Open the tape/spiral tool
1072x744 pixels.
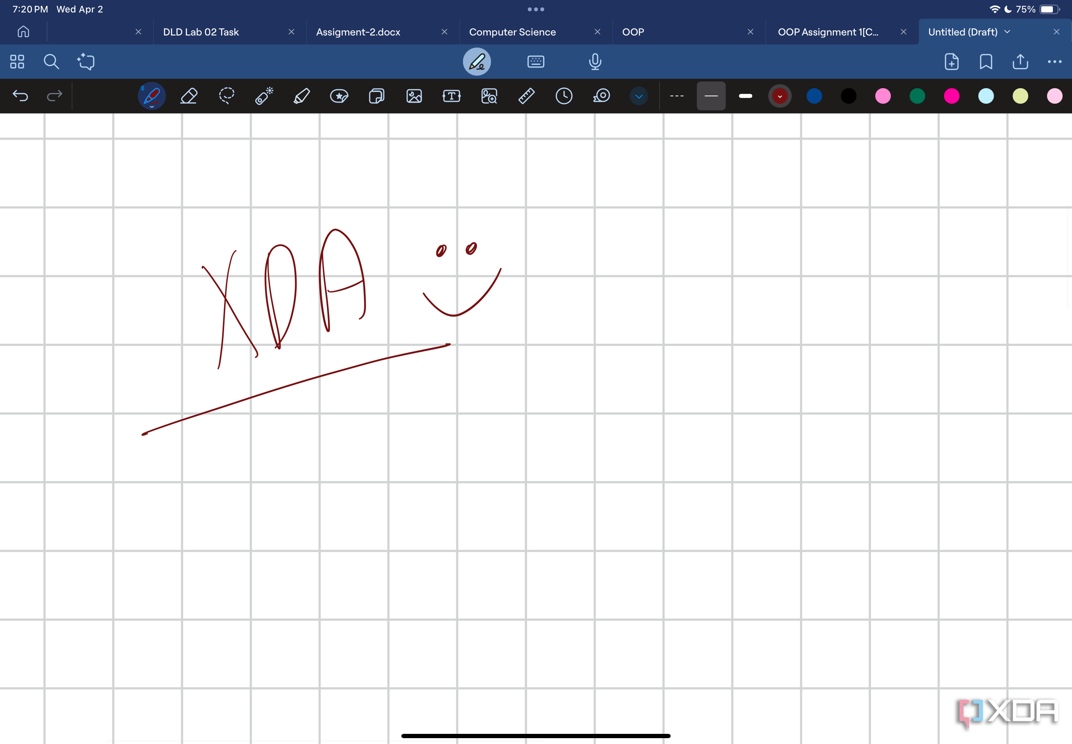(x=602, y=96)
